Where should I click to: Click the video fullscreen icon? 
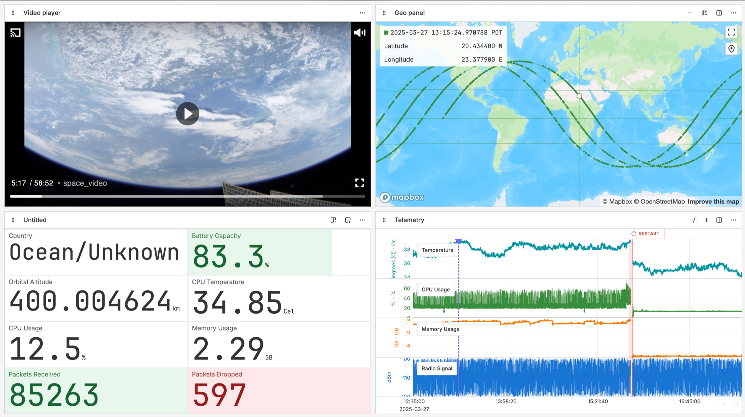point(360,183)
